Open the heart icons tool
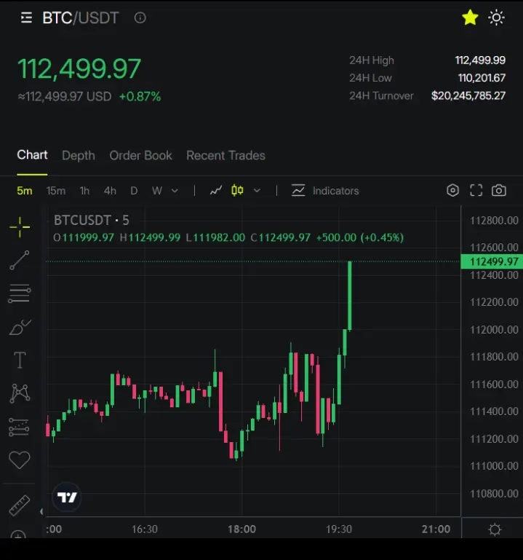523x560 pixels. pos(20,460)
